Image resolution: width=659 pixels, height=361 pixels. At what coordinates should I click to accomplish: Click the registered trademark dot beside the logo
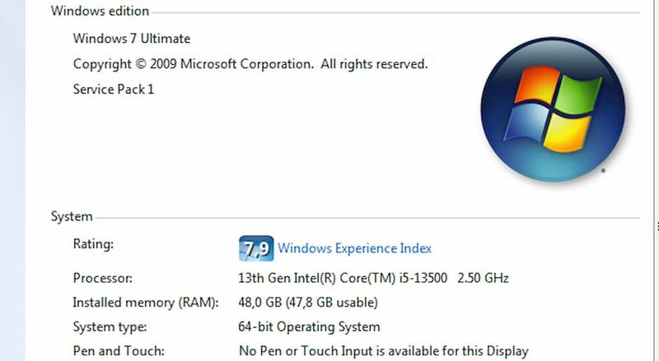(x=604, y=171)
